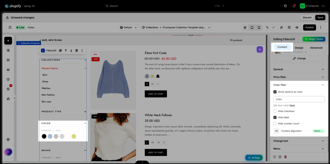The width and height of the screenshot is (330, 164).
Task: Click the Change collection button
Action: coord(299,59)
